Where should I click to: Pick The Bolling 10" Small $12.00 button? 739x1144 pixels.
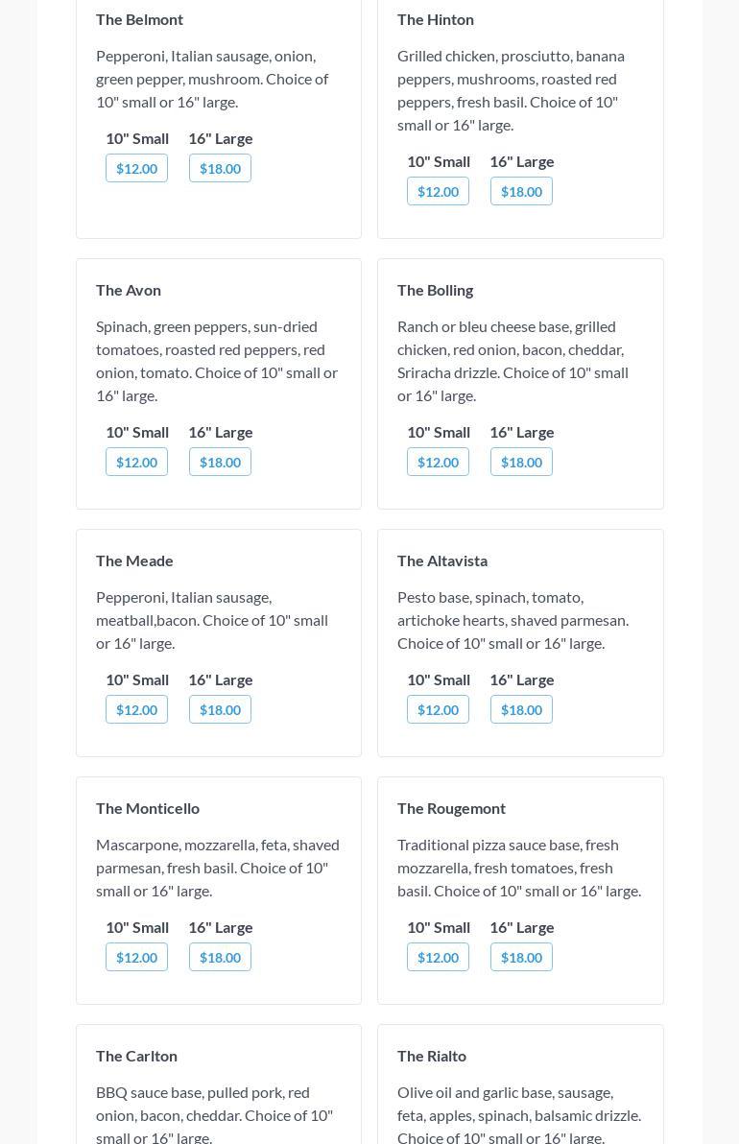[438, 463]
